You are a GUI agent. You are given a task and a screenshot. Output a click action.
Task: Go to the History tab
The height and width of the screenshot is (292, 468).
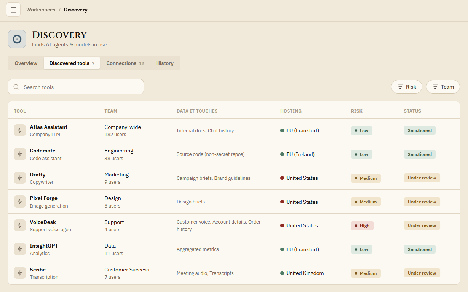click(x=165, y=63)
